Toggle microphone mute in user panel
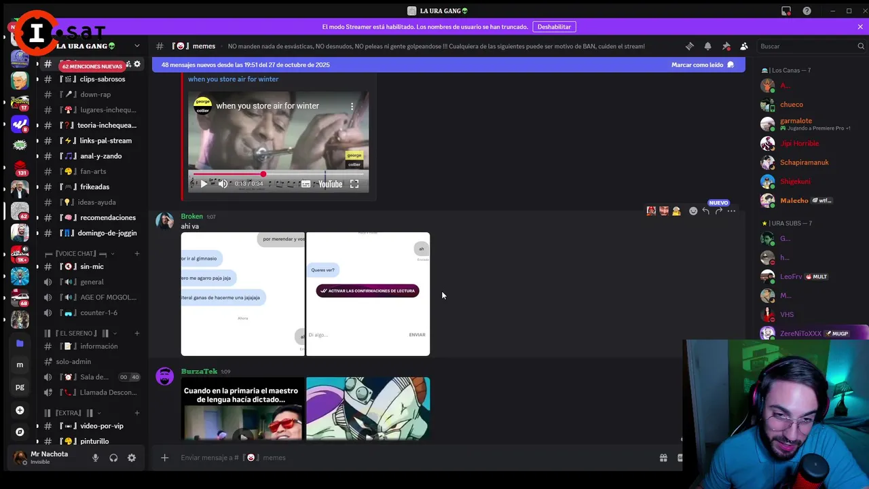The width and height of the screenshot is (869, 489). (95, 458)
